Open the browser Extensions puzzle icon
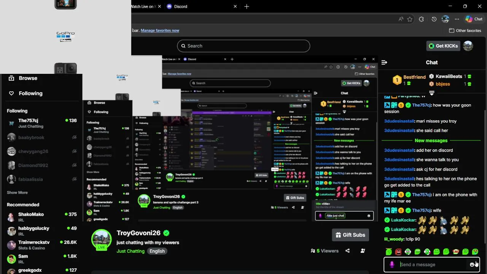487x274 pixels. pyautogui.click(x=421, y=19)
